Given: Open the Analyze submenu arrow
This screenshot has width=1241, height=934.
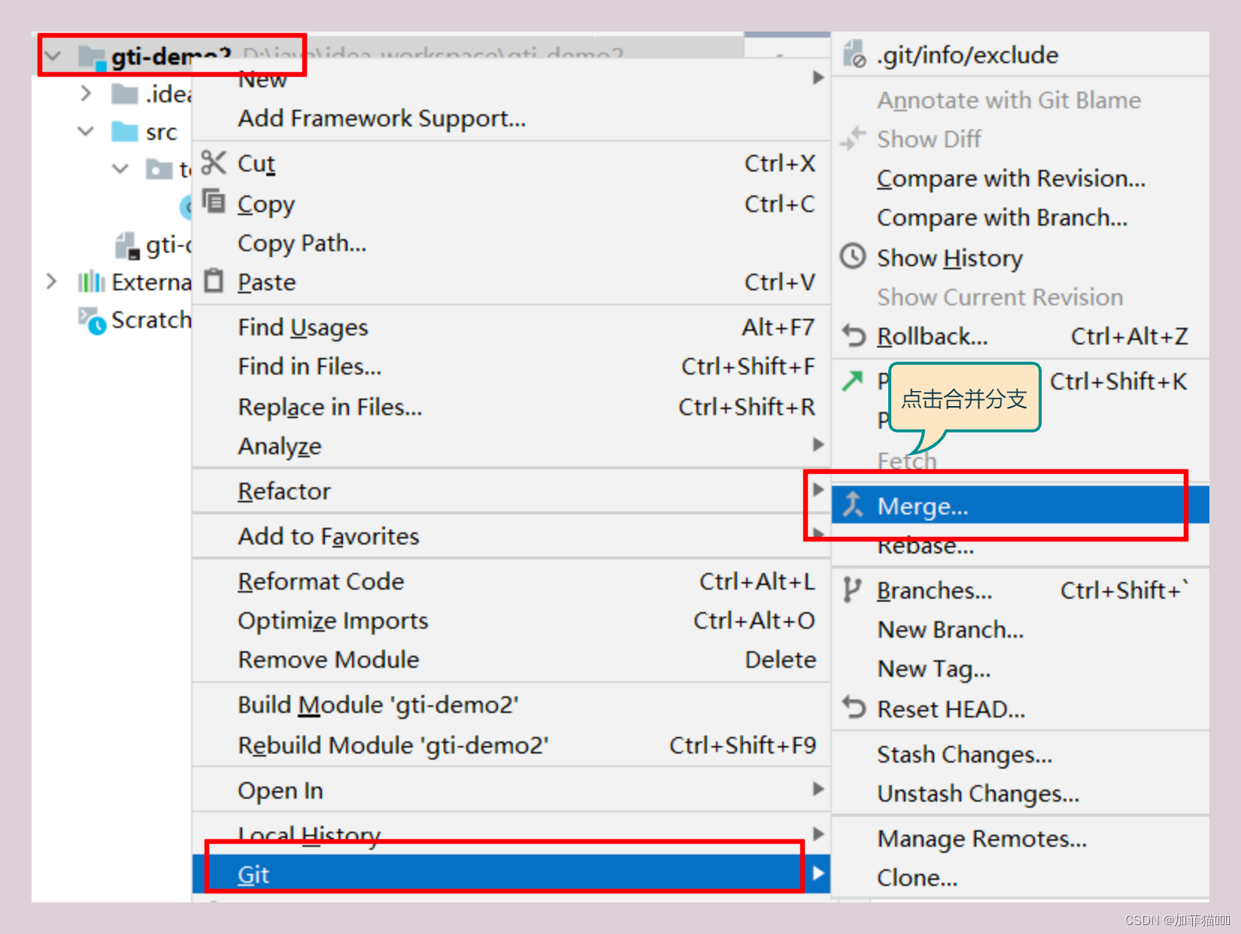Looking at the screenshot, I should (818, 444).
